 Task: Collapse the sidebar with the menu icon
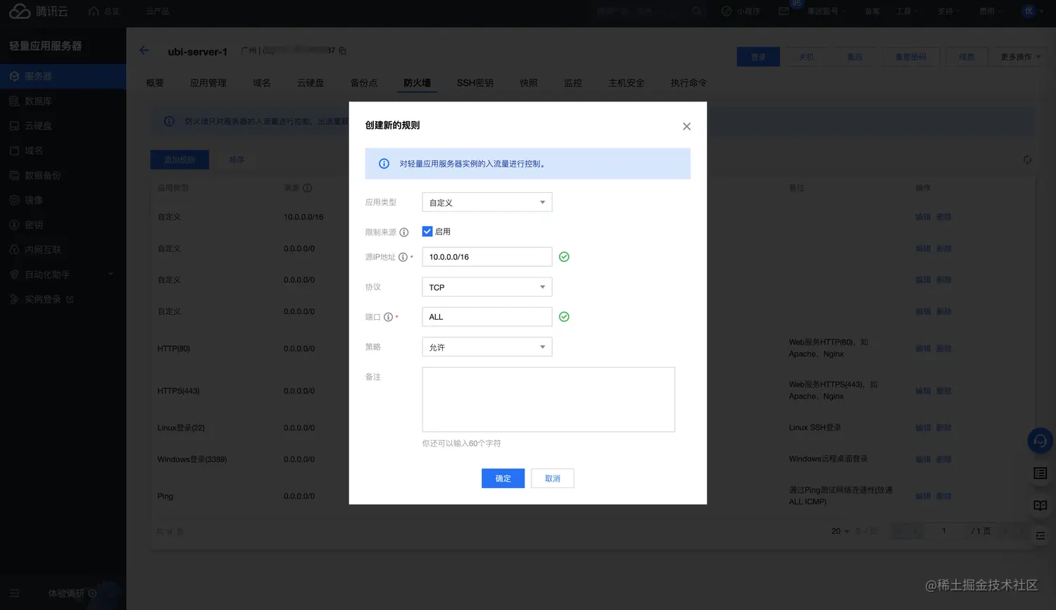(15, 593)
